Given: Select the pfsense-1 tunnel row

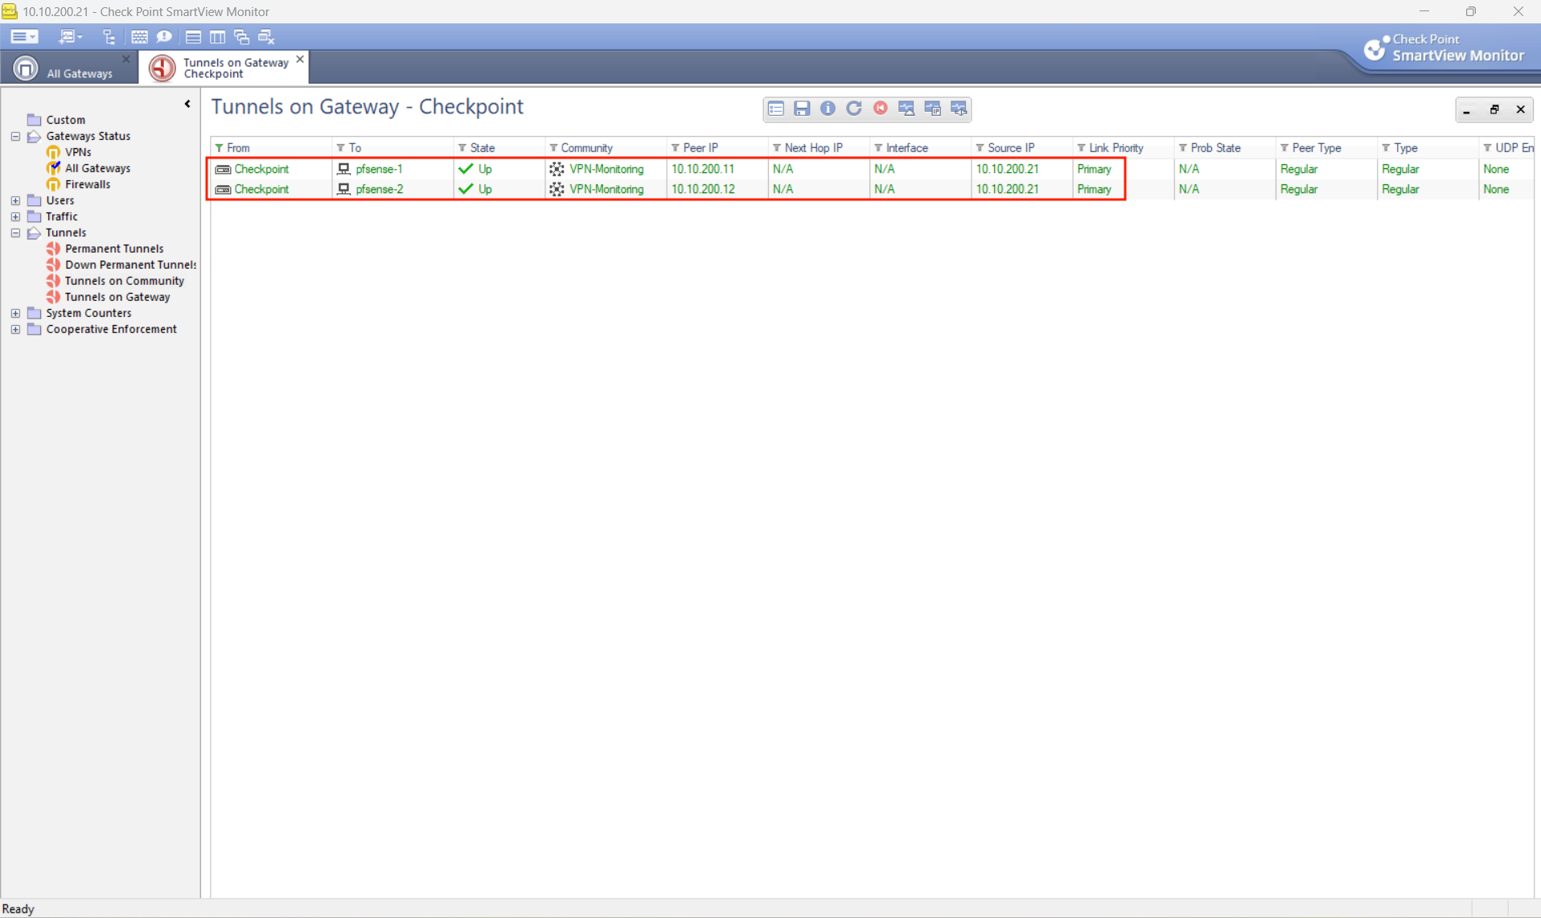Looking at the screenshot, I should click(x=872, y=169).
